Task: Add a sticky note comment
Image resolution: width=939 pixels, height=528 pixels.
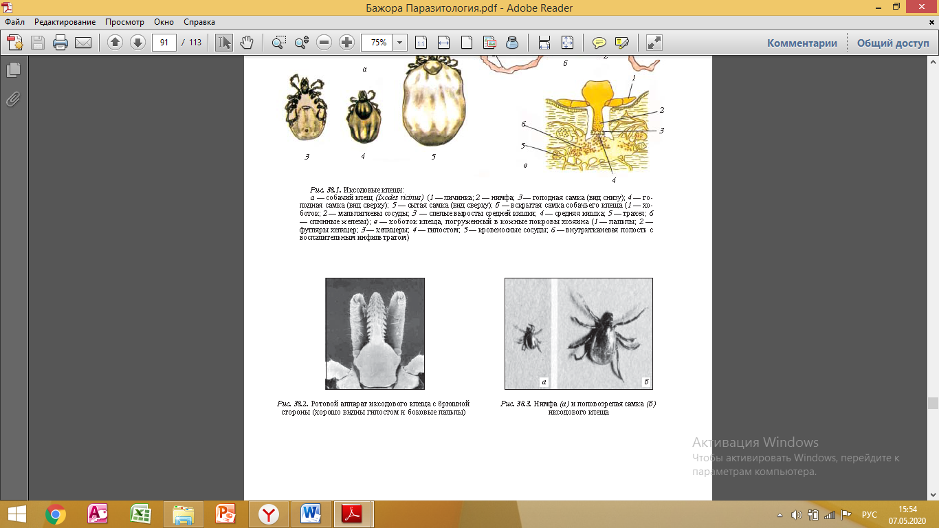Action: [x=599, y=43]
